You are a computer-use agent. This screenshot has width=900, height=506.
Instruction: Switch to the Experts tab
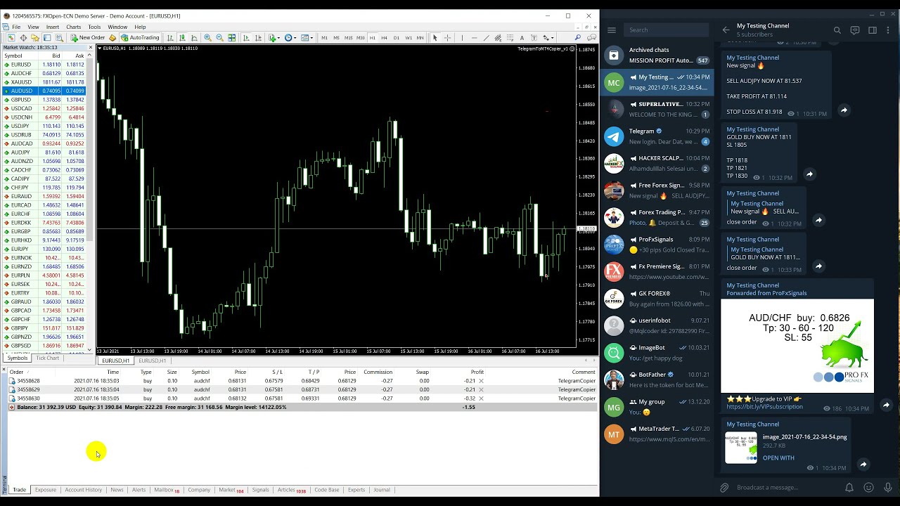click(356, 490)
